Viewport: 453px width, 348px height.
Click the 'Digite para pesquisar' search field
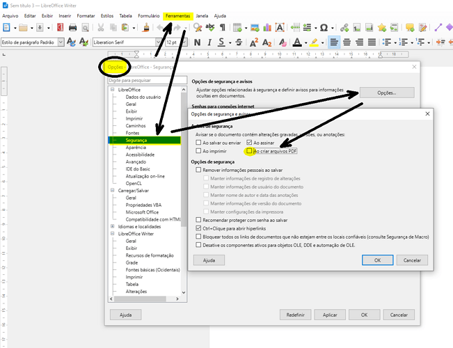tap(147, 81)
